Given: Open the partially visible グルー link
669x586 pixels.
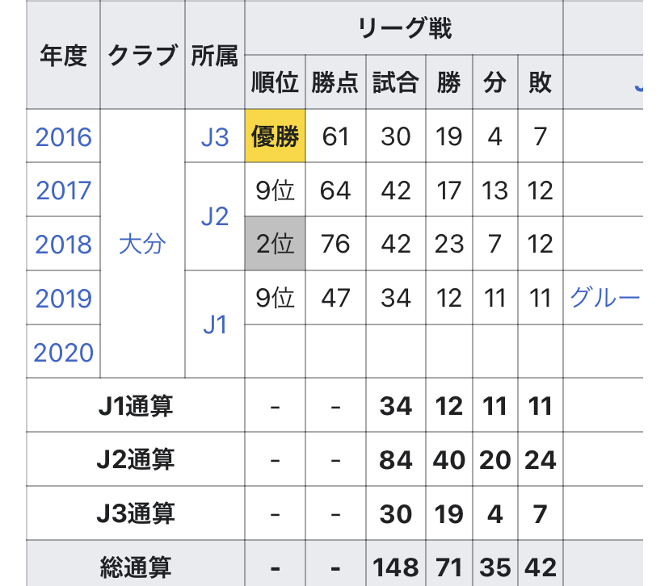Looking at the screenshot, I should pos(604,299).
